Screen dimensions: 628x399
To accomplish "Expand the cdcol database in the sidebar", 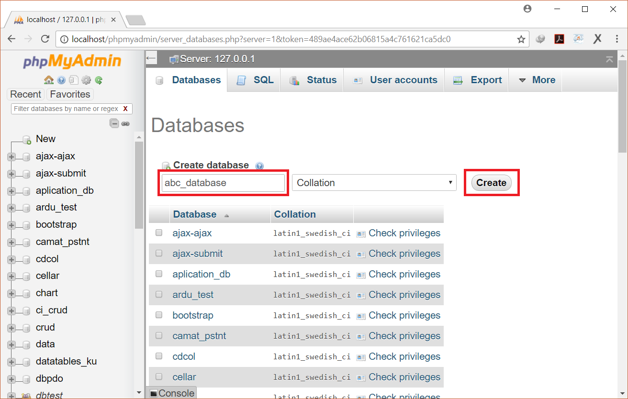I will [11, 258].
